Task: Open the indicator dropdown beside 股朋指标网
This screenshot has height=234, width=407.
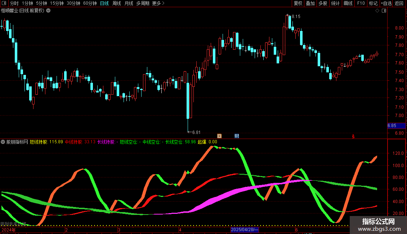Action: [x=3, y=142]
